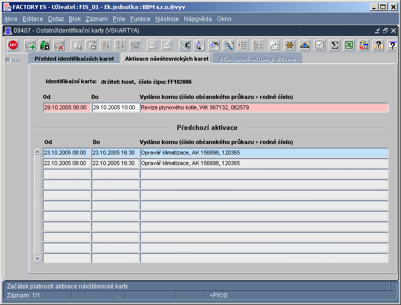Restore the inner VSKARTYA form window
Screen dimensions: 401x305
click(x=385, y=31)
